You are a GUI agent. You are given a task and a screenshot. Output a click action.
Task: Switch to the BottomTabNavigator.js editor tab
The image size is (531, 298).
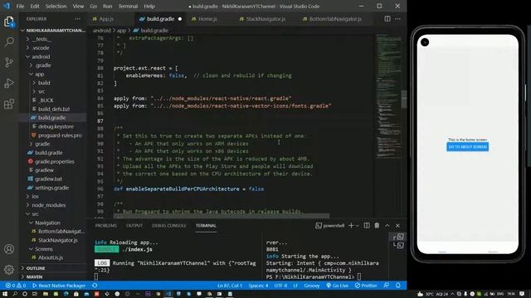click(x=335, y=19)
